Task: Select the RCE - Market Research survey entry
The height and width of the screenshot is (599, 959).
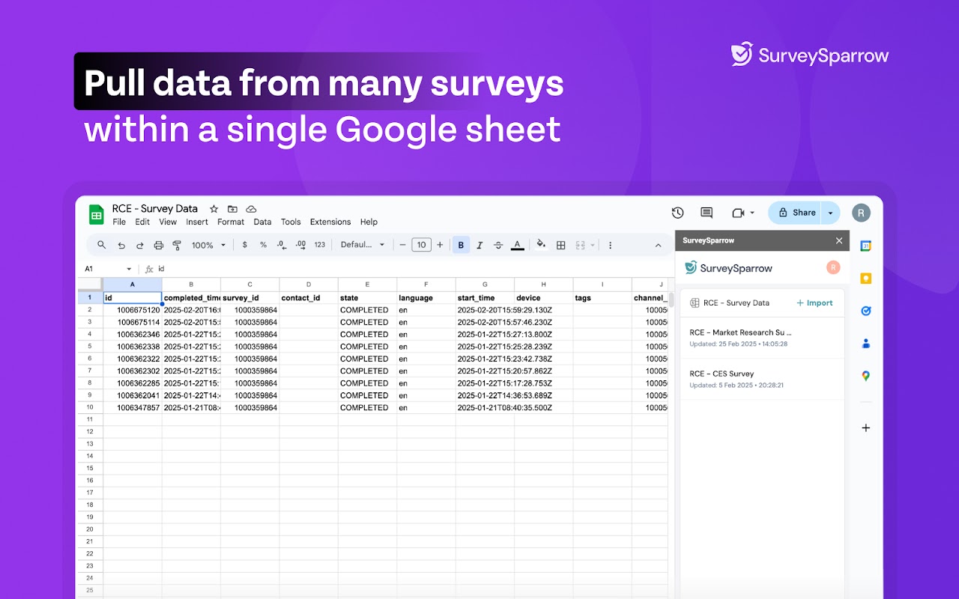Action: [x=762, y=338]
